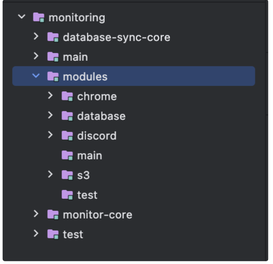Select main folder inside modules
Image resolution: width=273 pixels, height=264 pixels.
click(89, 156)
